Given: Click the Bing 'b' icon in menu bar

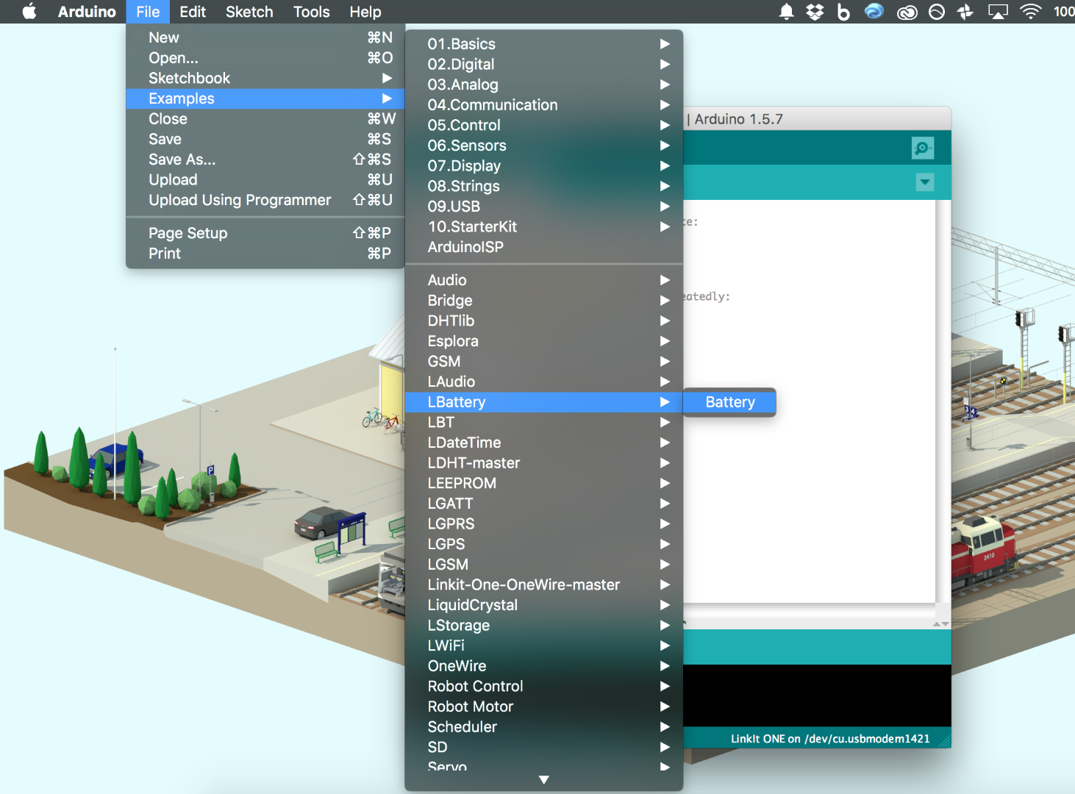Looking at the screenshot, I should 843,12.
